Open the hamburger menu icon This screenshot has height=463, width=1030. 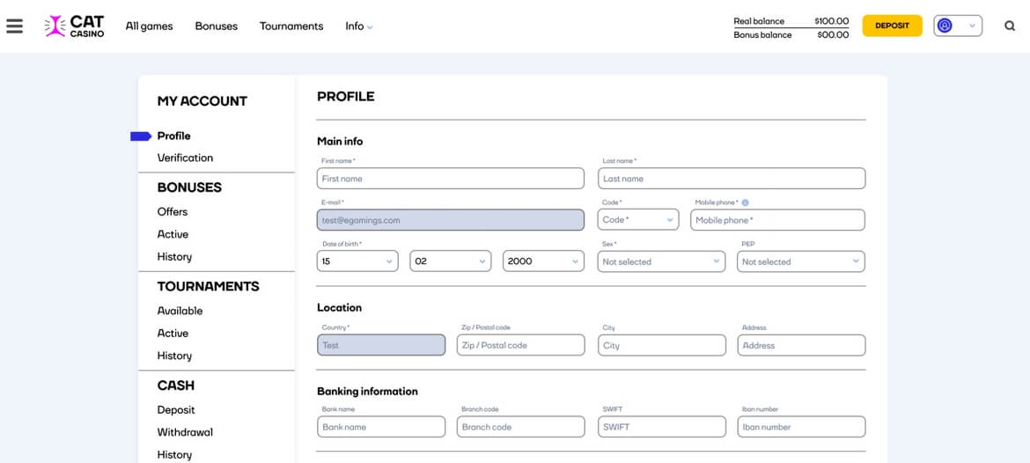[x=14, y=26]
